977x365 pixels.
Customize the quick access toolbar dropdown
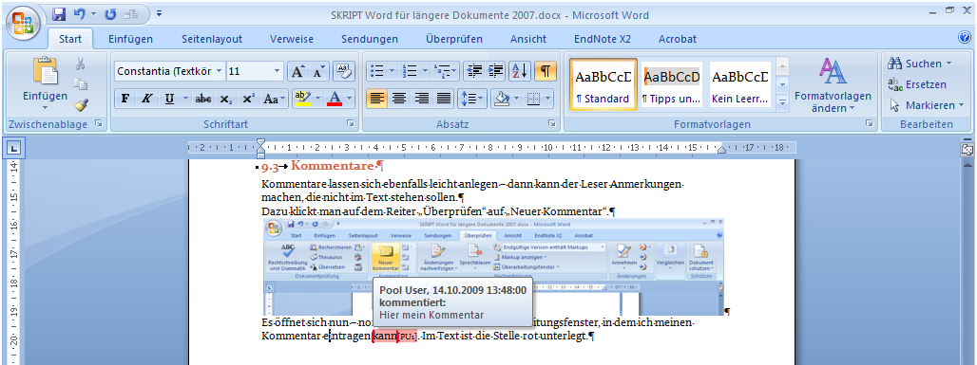(x=159, y=13)
